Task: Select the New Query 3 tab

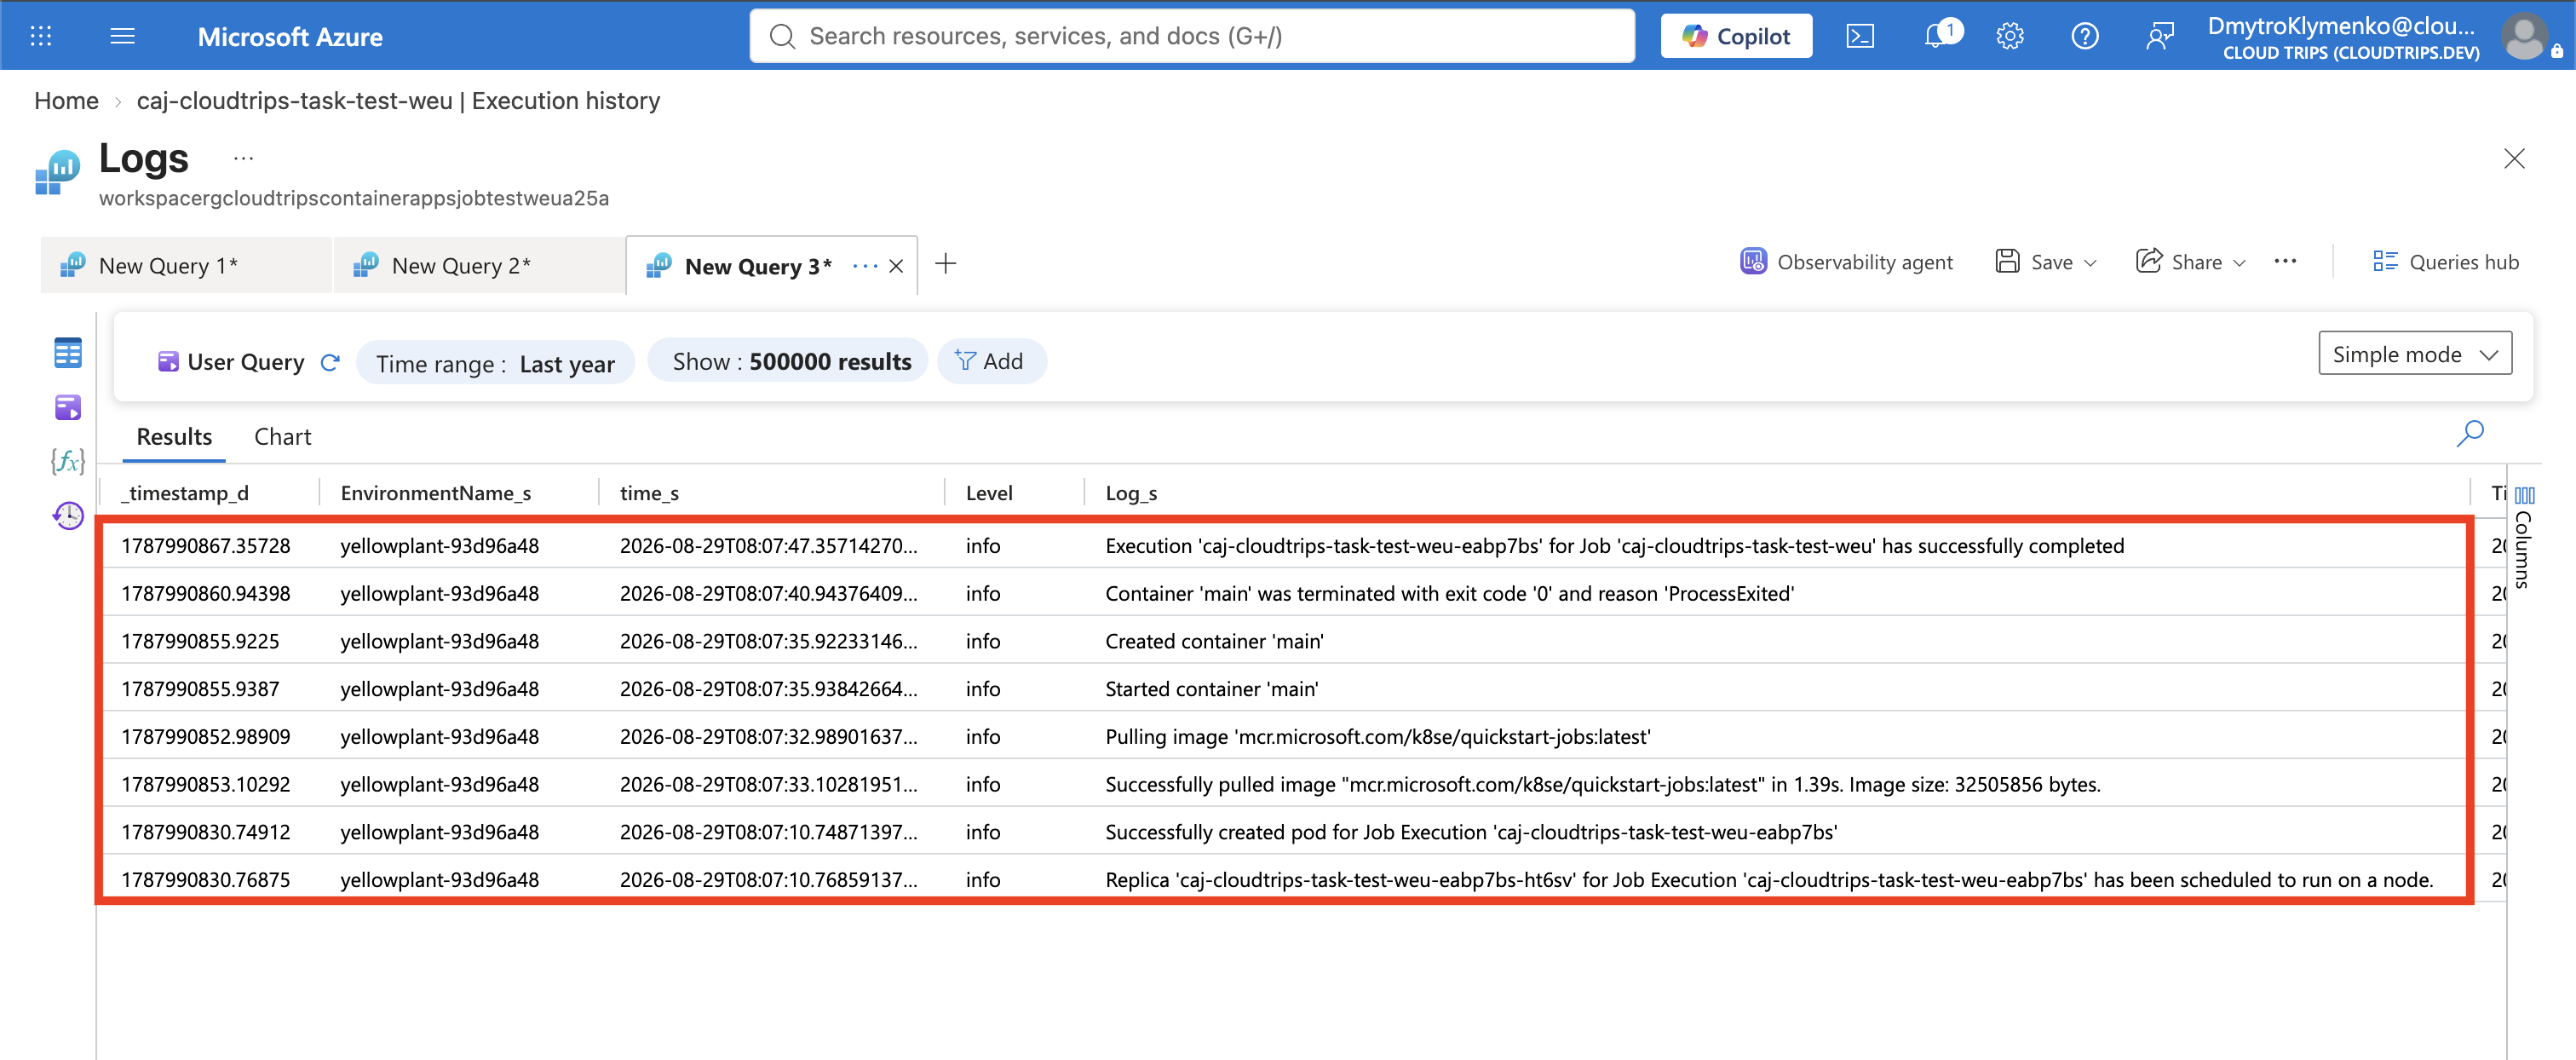Action: coord(757,266)
